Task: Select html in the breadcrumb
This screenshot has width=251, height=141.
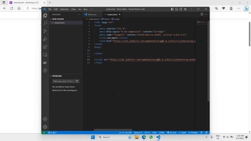Action: (x=106, y=19)
